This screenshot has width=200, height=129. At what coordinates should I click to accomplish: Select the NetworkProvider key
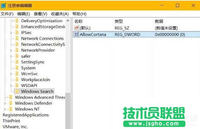tap(38, 50)
